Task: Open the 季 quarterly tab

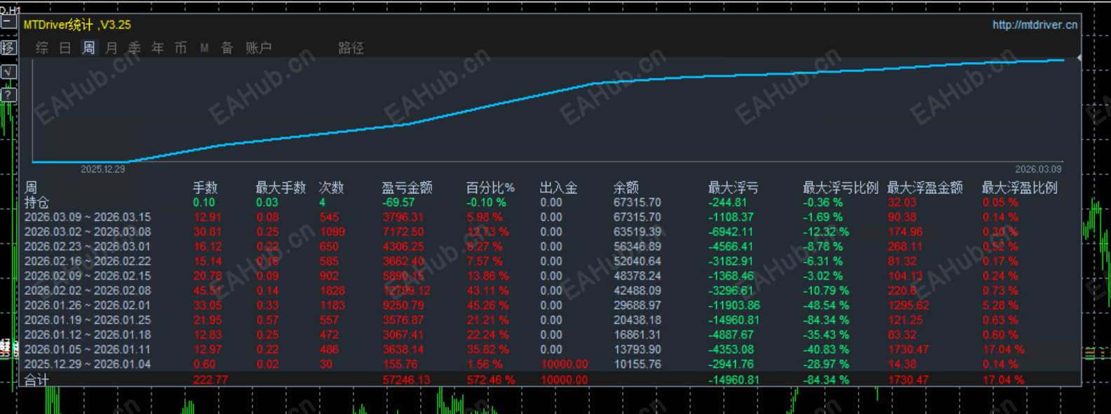Action: coord(135,48)
